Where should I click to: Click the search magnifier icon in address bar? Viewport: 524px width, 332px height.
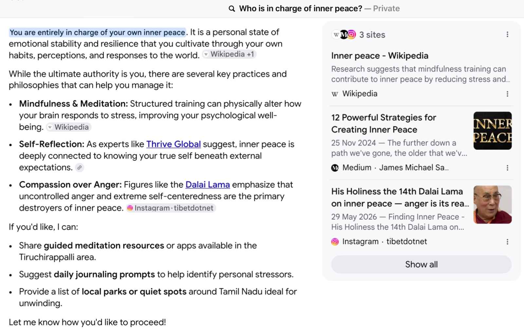(232, 9)
